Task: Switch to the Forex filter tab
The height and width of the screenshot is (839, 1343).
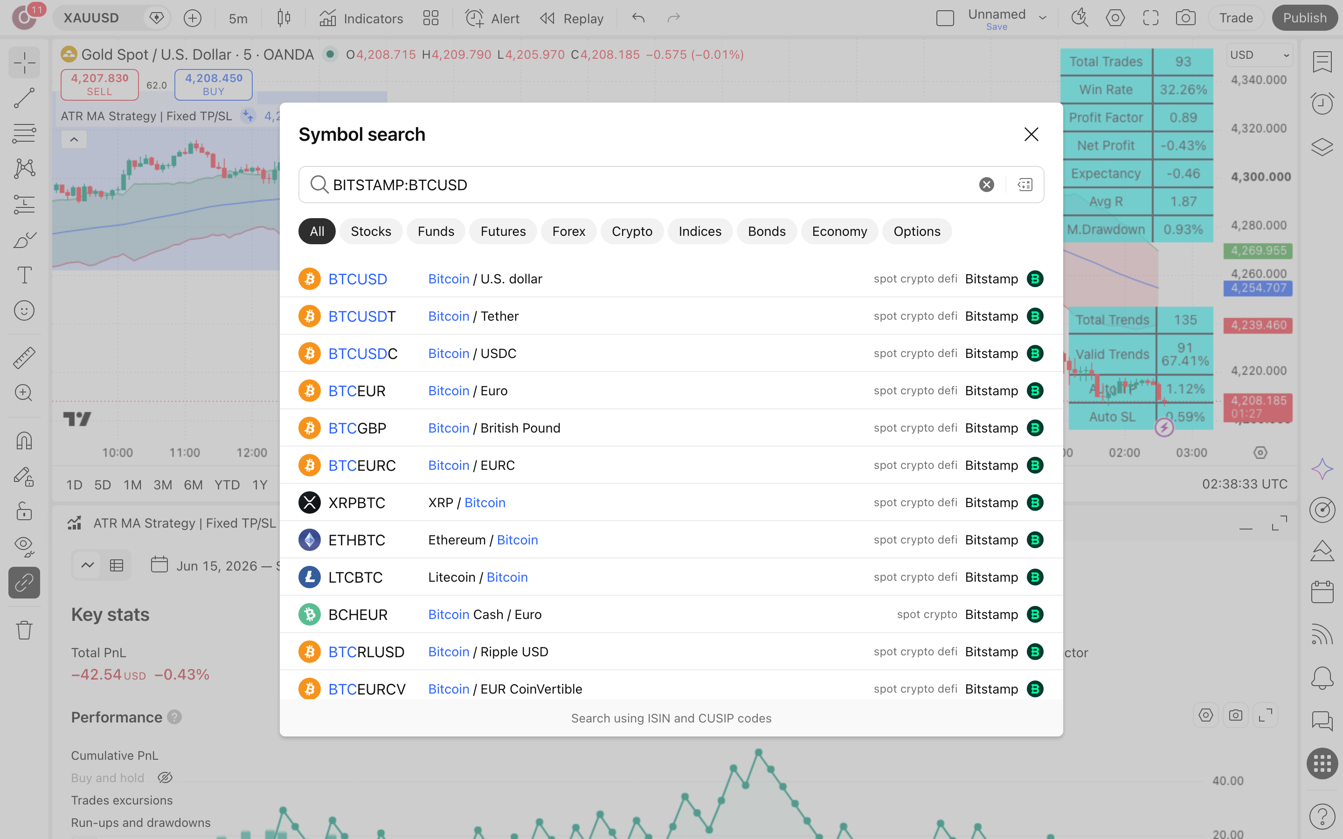Action: pyautogui.click(x=568, y=231)
